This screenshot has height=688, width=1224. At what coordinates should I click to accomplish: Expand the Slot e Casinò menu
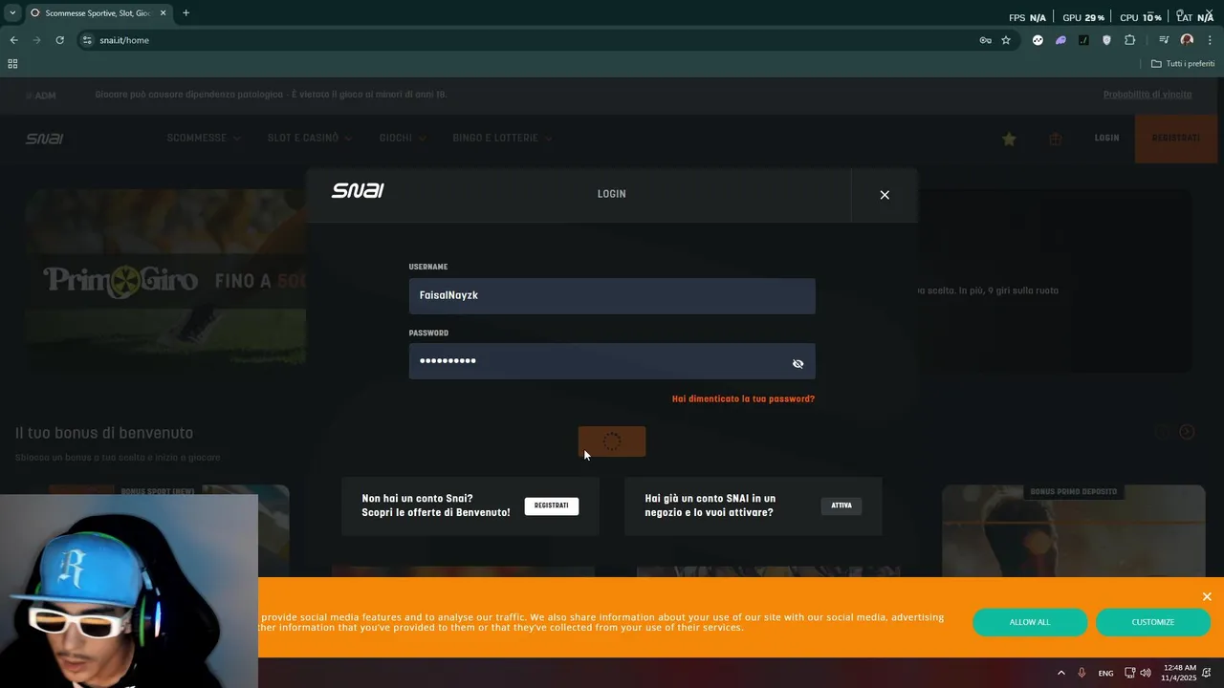coord(310,139)
